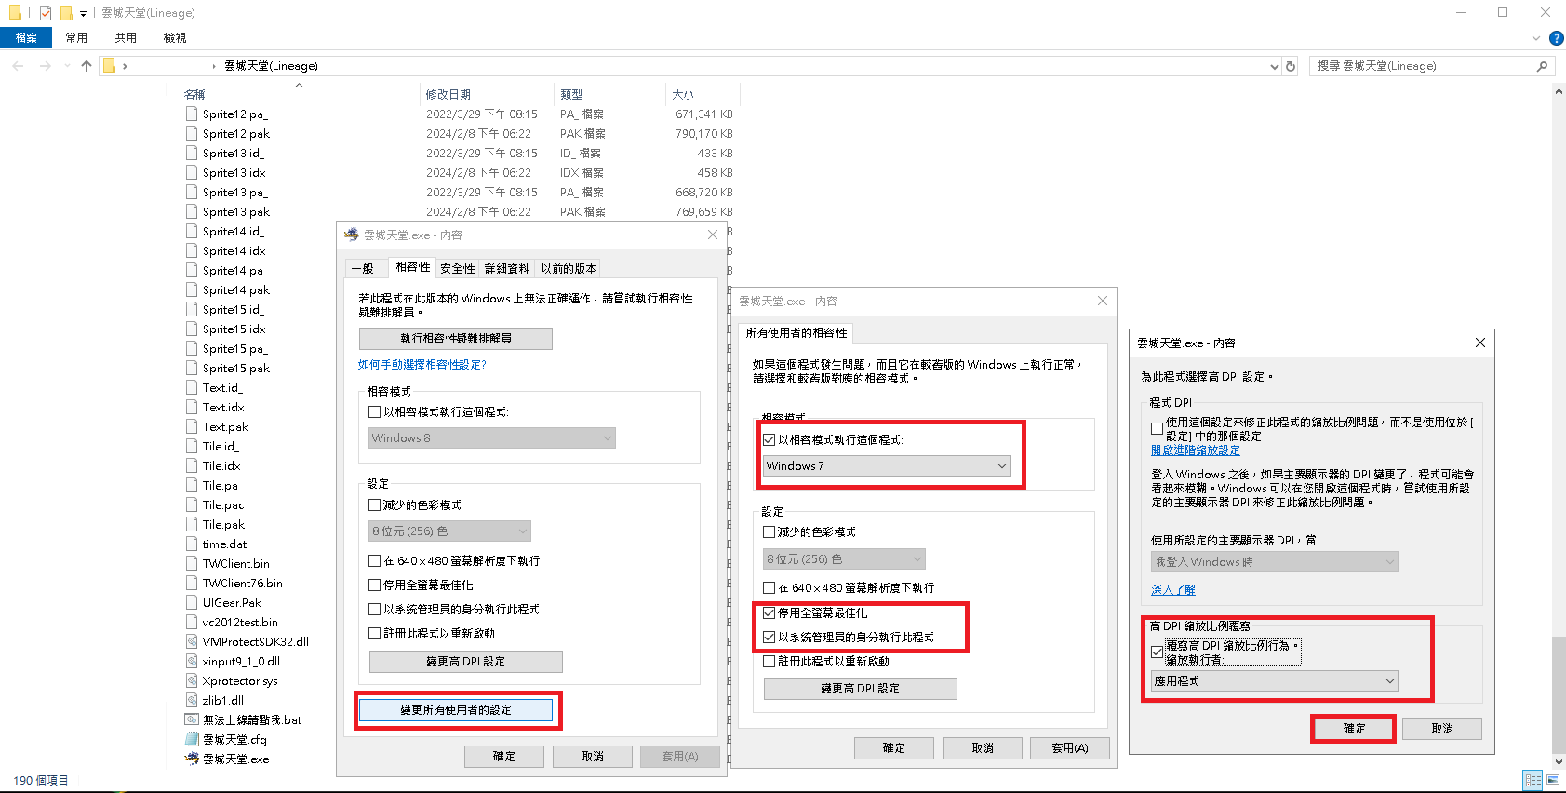
Task: Click the Refresh button in address bar
Action: coord(1291,66)
